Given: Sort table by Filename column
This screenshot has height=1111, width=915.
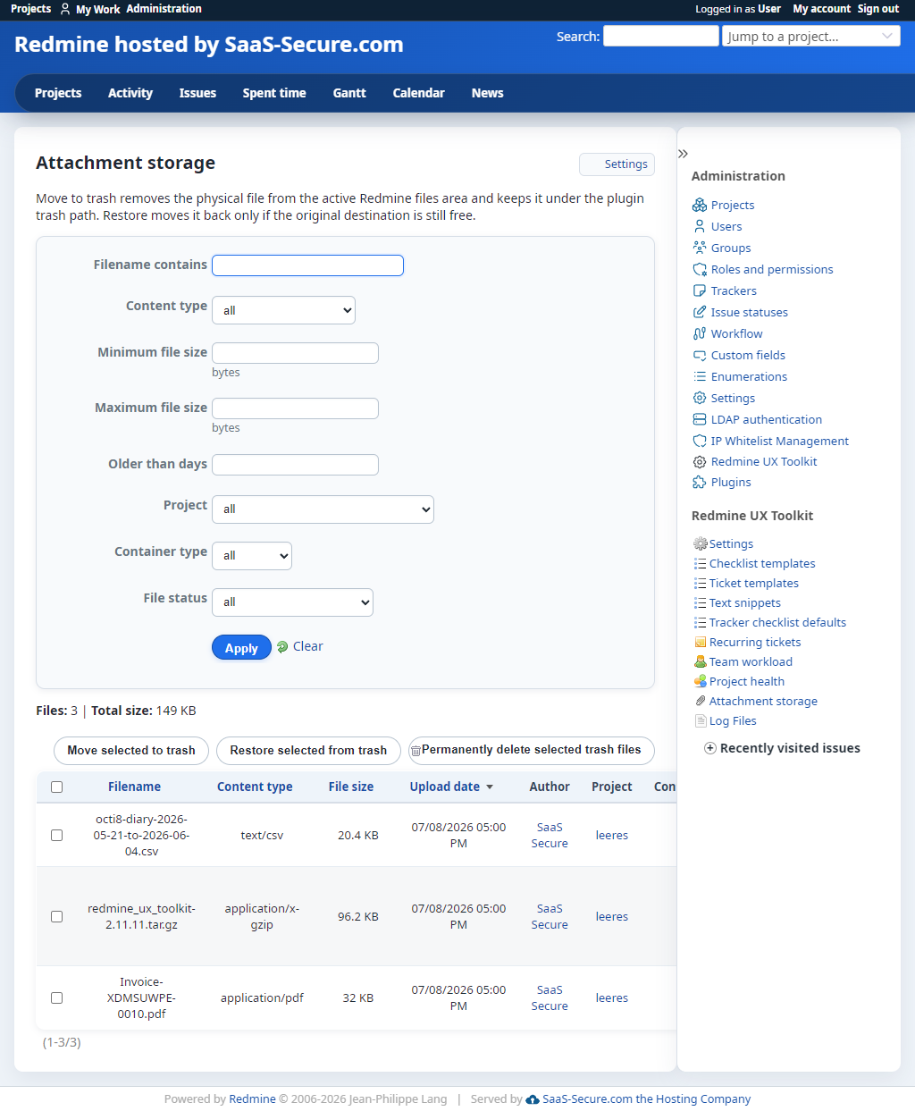Looking at the screenshot, I should pyautogui.click(x=135, y=787).
